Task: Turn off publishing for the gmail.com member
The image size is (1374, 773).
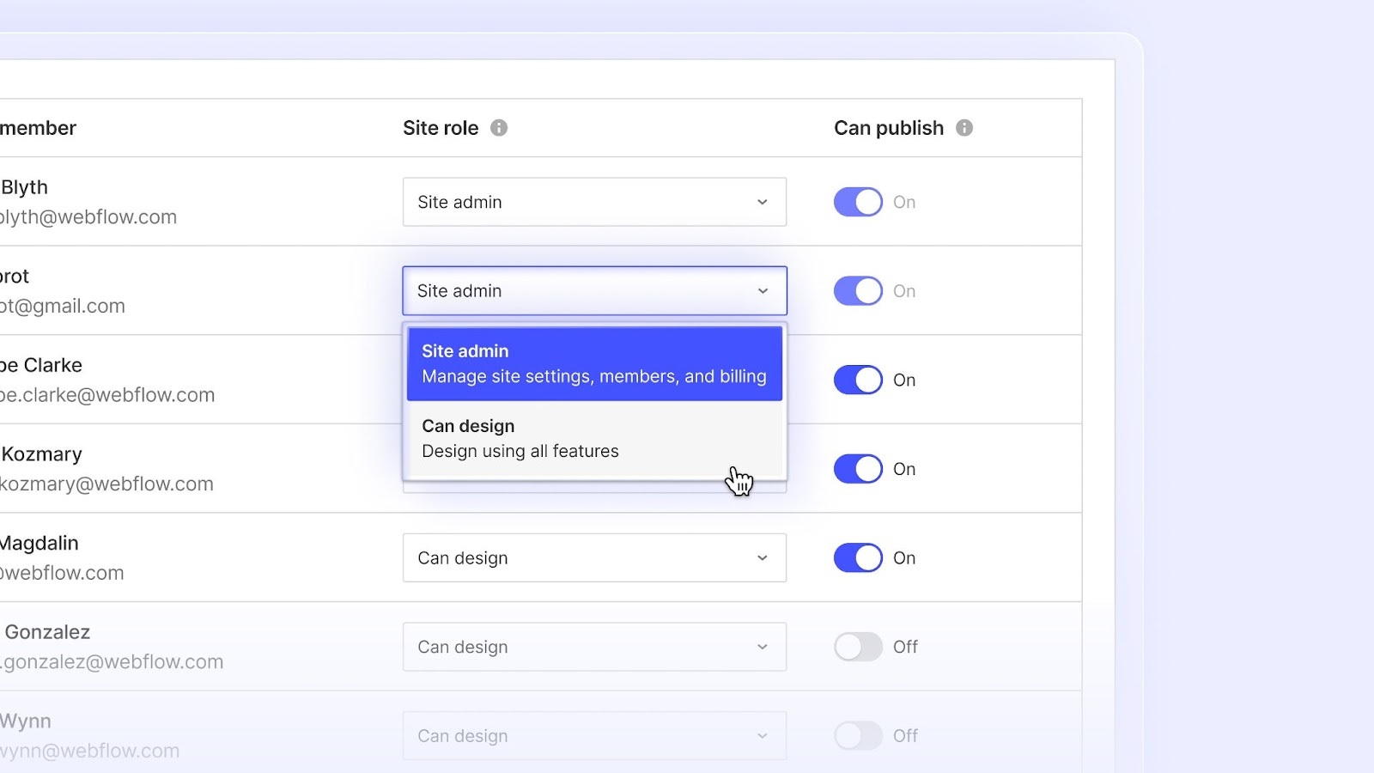Action: pyautogui.click(x=857, y=290)
